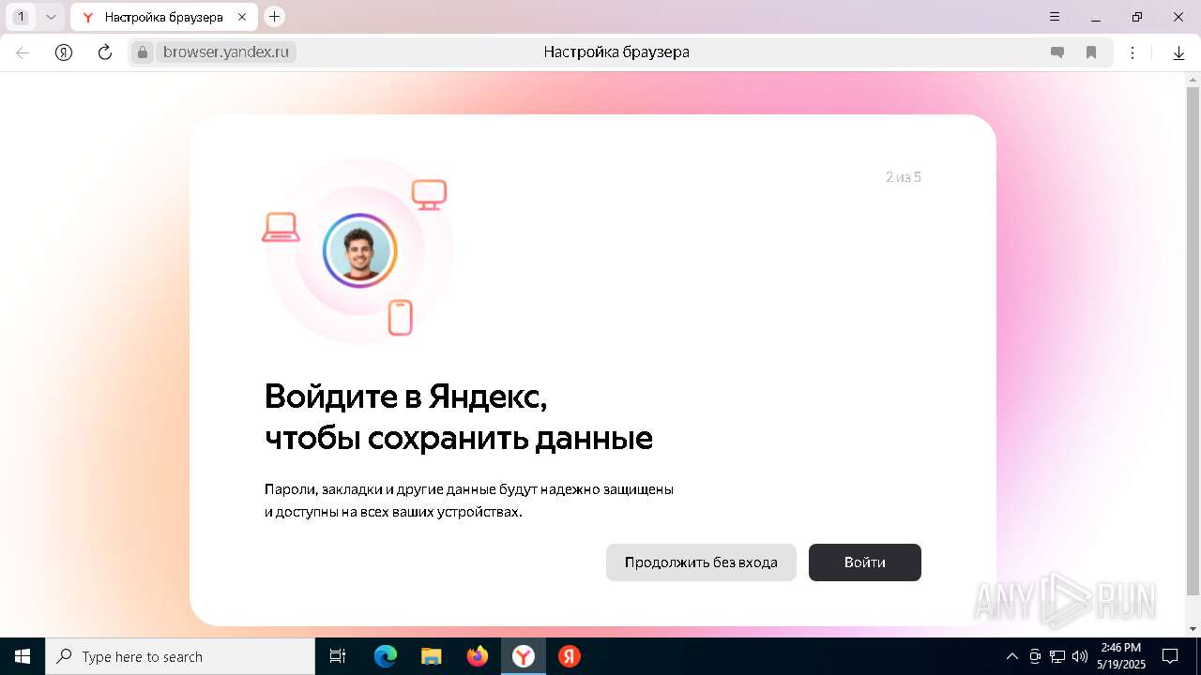
Task: Click the scrollbar down arrow
Action: pos(1193,629)
